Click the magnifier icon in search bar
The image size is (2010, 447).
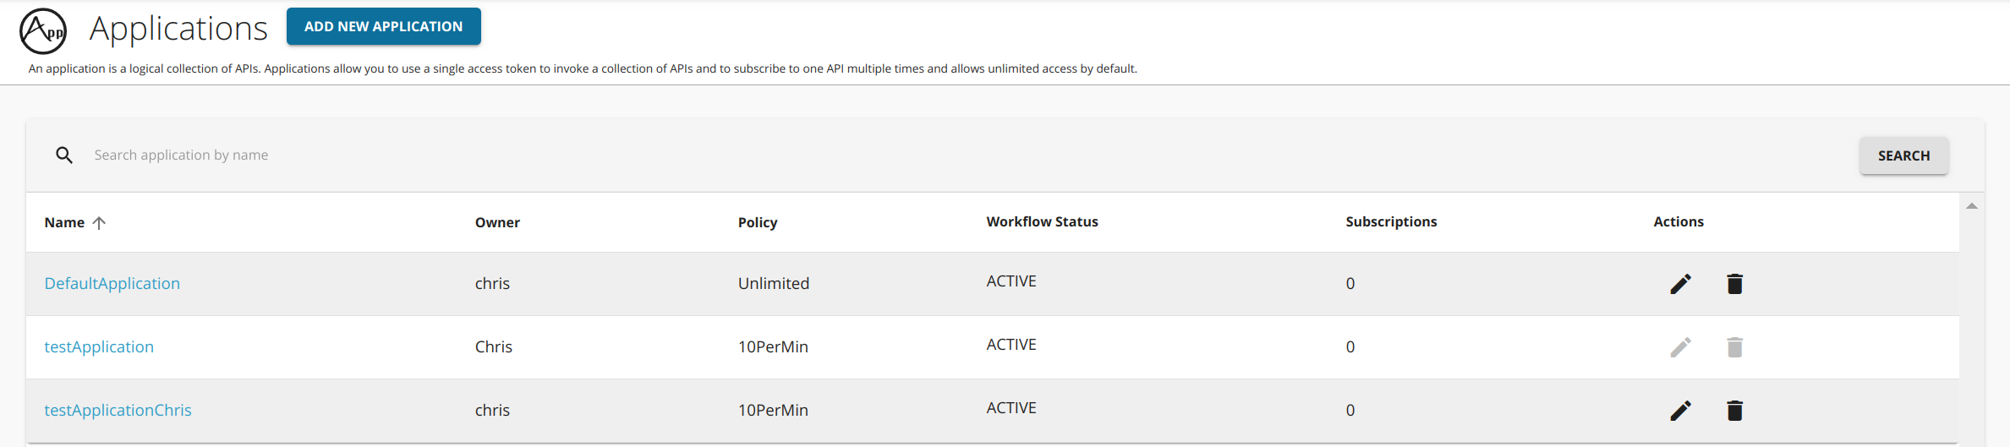point(64,155)
